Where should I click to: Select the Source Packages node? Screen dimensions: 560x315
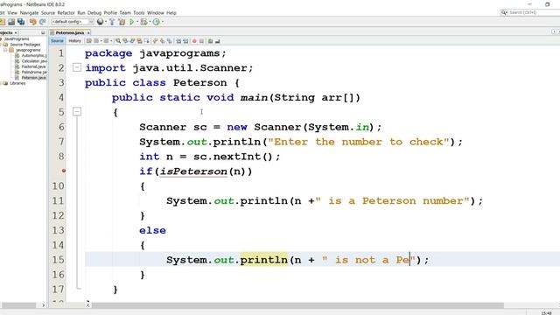tap(22, 45)
